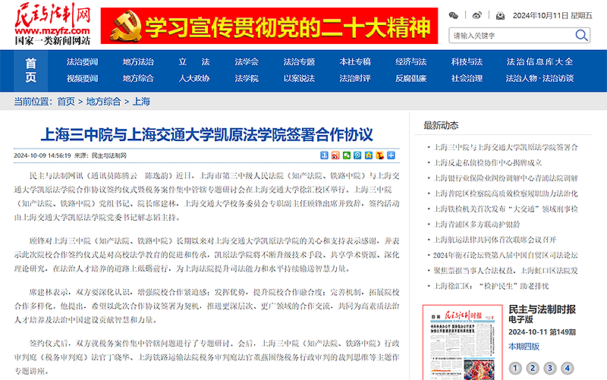Open 法学会 in the navigation
The width and height of the screenshot is (607, 380).
point(246,62)
